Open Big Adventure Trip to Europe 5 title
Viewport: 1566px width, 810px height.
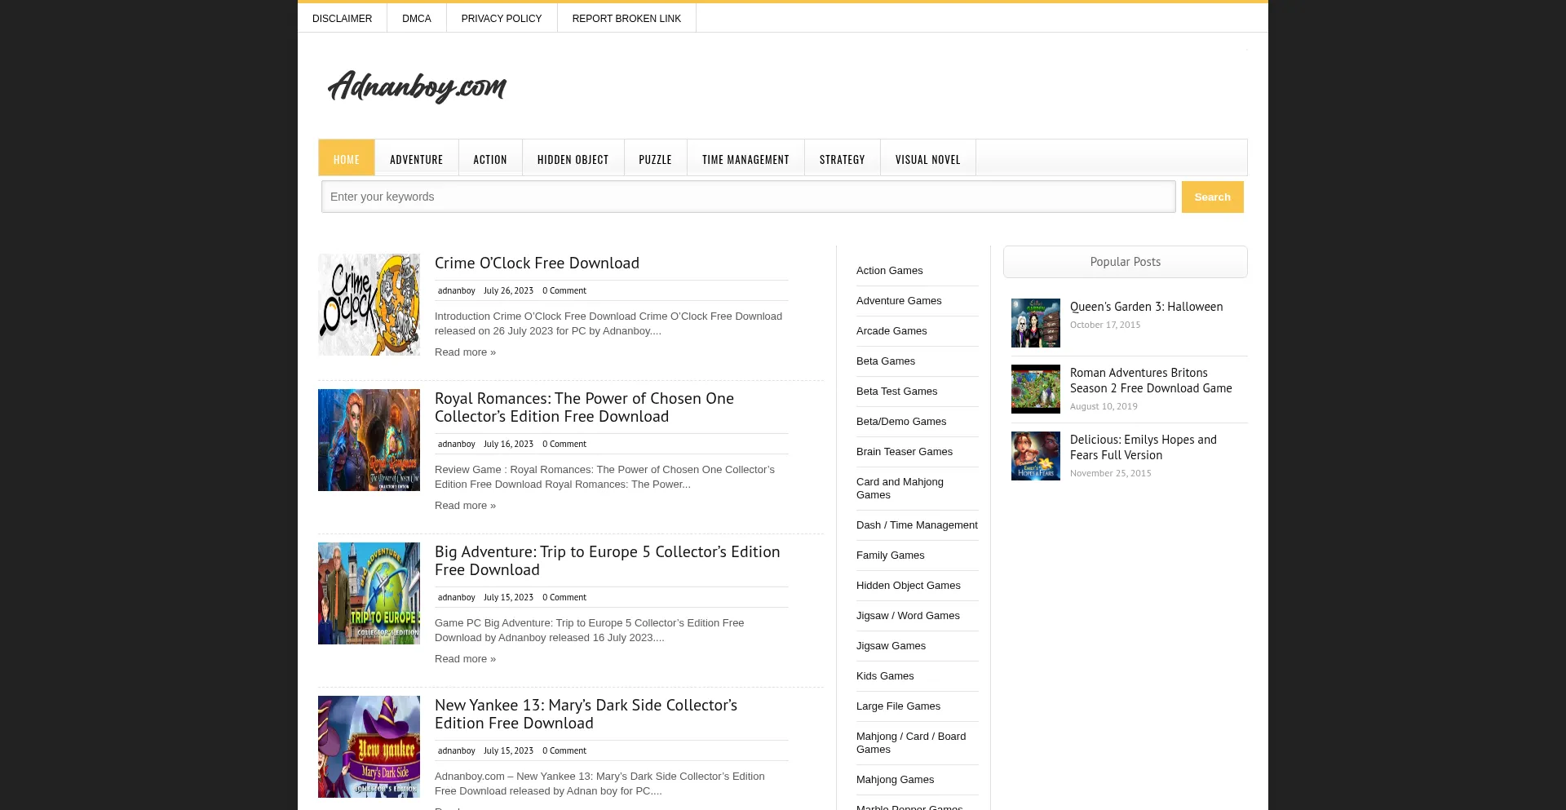coord(607,560)
